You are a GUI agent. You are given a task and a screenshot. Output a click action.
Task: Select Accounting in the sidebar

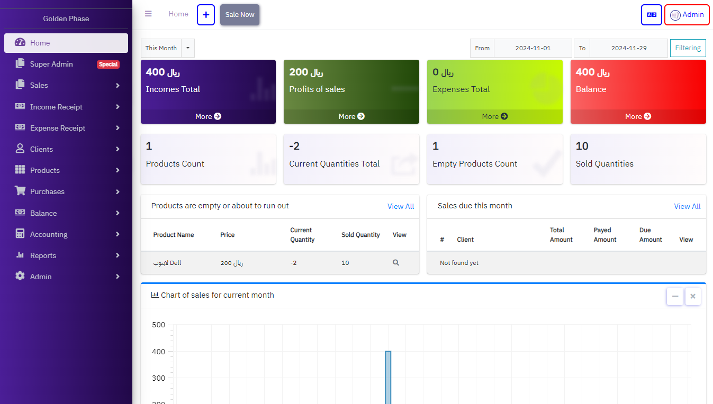click(x=66, y=234)
